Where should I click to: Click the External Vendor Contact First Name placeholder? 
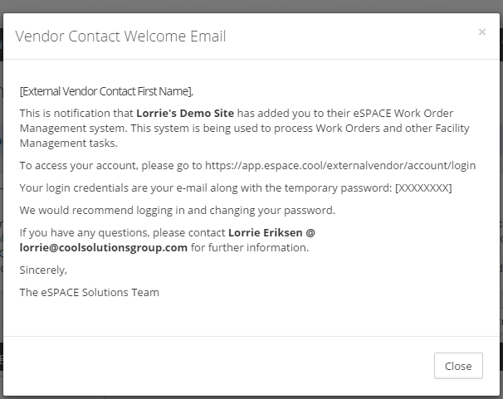tap(106, 91)
